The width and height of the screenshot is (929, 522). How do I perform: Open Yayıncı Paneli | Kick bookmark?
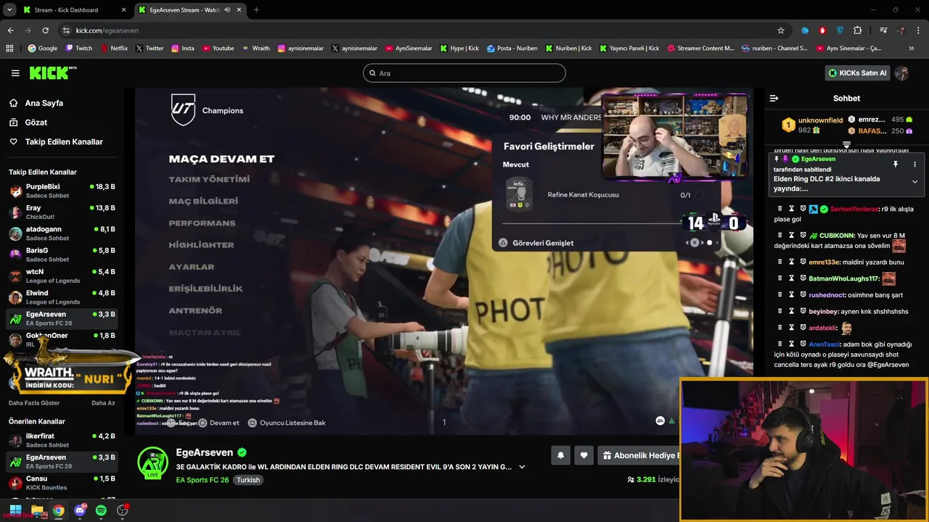click(629, 49)
